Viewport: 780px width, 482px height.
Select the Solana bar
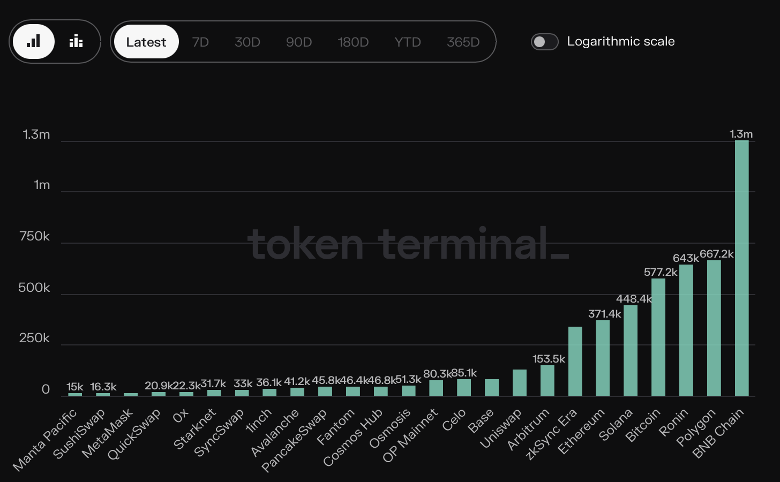(x=631, y=351)
